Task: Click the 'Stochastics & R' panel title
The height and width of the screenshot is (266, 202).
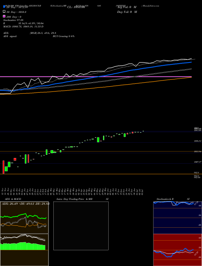Action: click(165, 199)
